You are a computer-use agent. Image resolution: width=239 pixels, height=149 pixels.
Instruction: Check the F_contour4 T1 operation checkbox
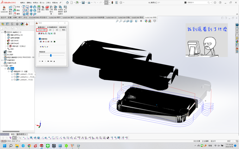pyautogui.click(x=14, y=74)
